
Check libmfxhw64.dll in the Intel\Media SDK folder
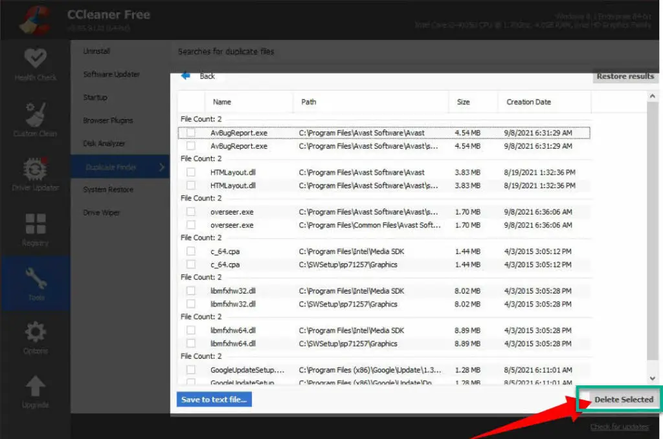point(191,330)
